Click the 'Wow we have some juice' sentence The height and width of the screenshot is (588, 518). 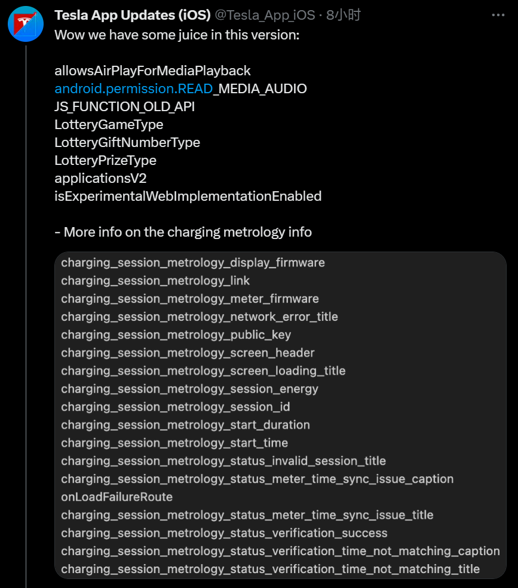[177, 35]
